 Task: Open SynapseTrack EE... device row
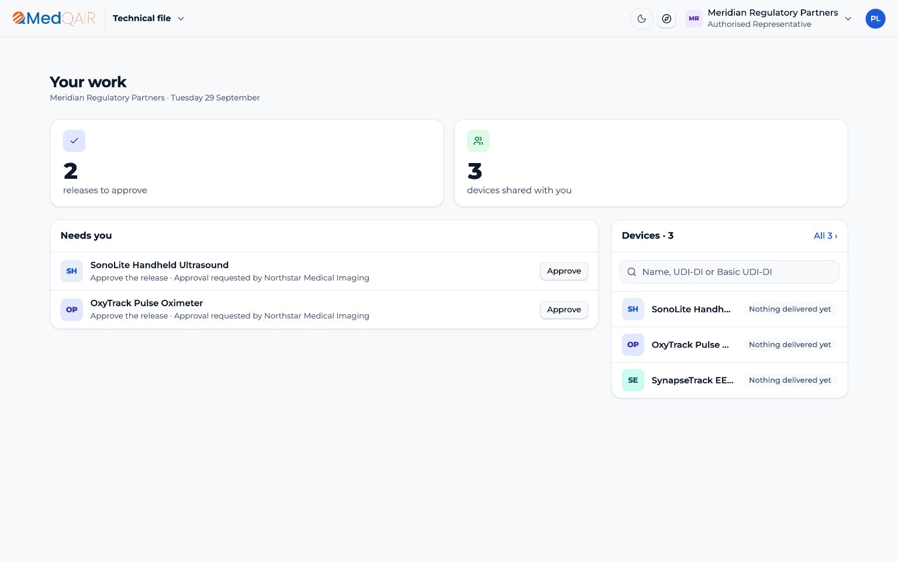pyautogui.click(x=730, y=380)
